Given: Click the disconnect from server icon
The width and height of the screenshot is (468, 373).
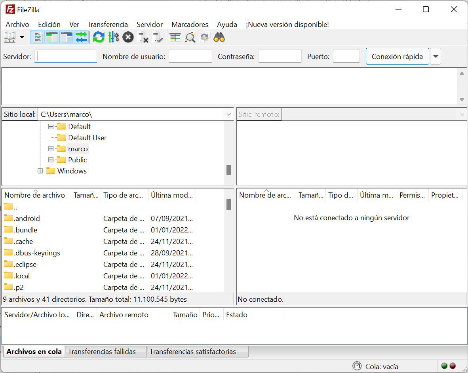Looking at the screenshot, I should click(143, 37).
